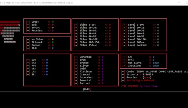Select the 'Inactive:' line
188x108 pixels.
[141, 66]
